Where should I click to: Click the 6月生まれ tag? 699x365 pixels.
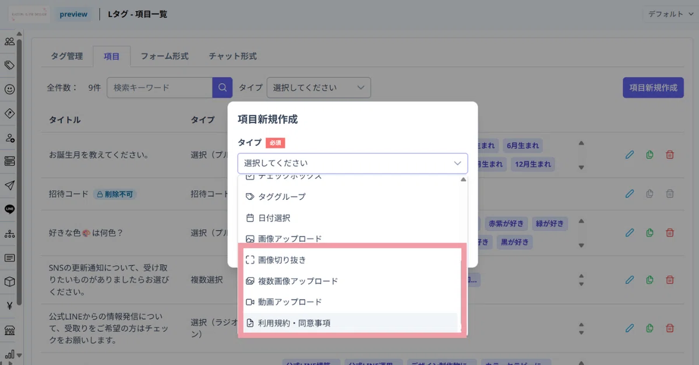pos(523,145)
